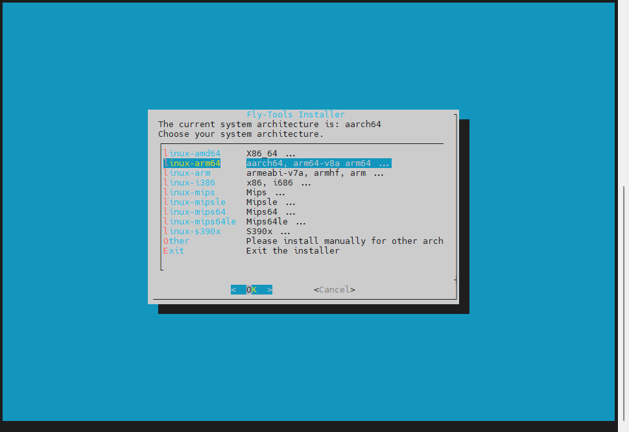Select the linux-amd64 menu entry

click(192, 154)
